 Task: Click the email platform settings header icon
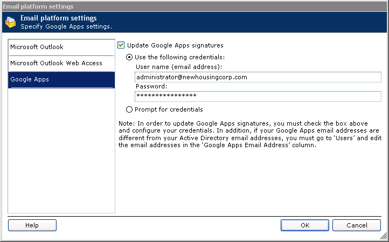click(10, 22)
